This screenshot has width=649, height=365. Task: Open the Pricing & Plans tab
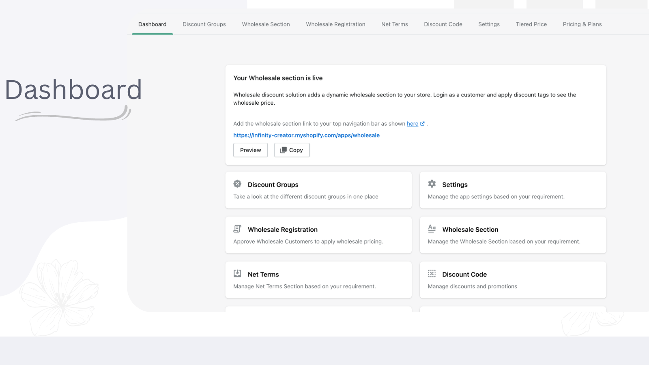pyautogui.click(x=582, y=24)
